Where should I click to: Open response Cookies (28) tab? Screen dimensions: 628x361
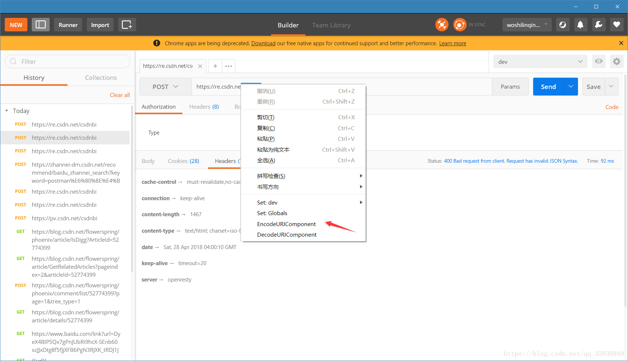(x=184, y=161)
